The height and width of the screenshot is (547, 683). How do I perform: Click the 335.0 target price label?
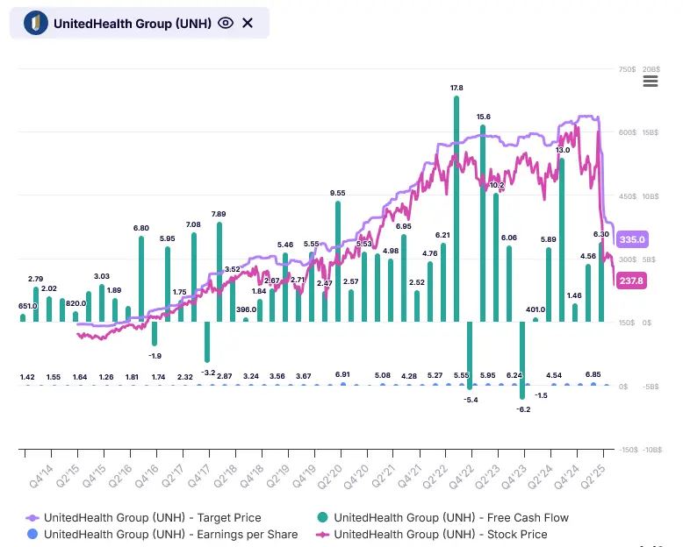(632, 239)
